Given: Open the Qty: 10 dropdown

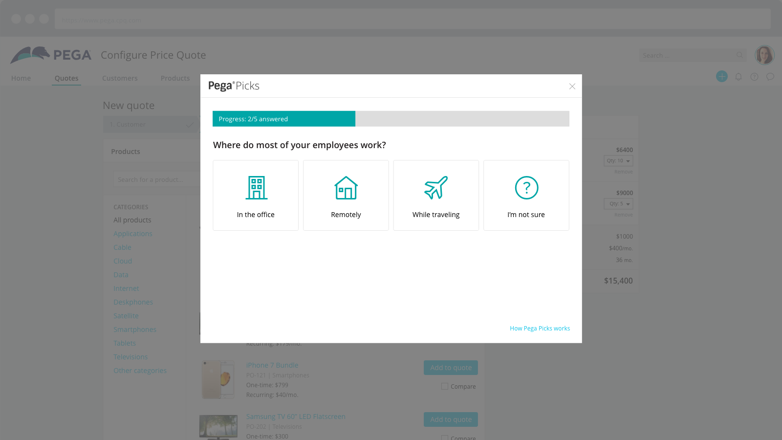Looking at the screenshot, I should [x=618, y=161].
